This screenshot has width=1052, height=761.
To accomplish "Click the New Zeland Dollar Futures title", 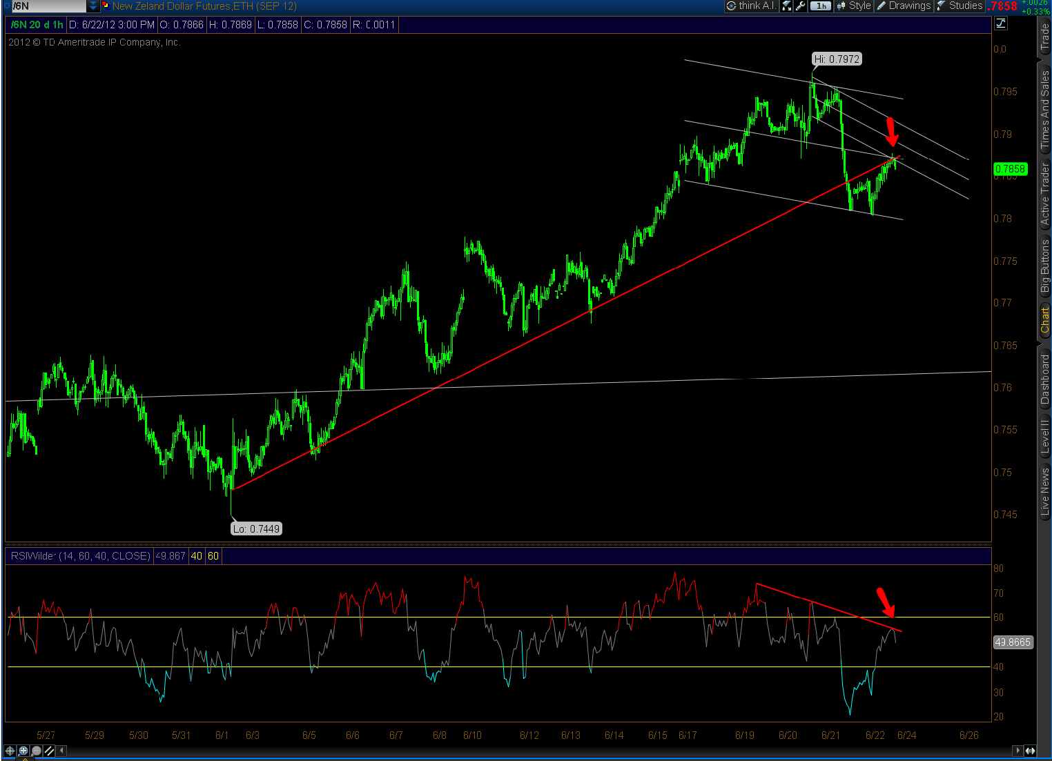I will [x=204, y=6].
